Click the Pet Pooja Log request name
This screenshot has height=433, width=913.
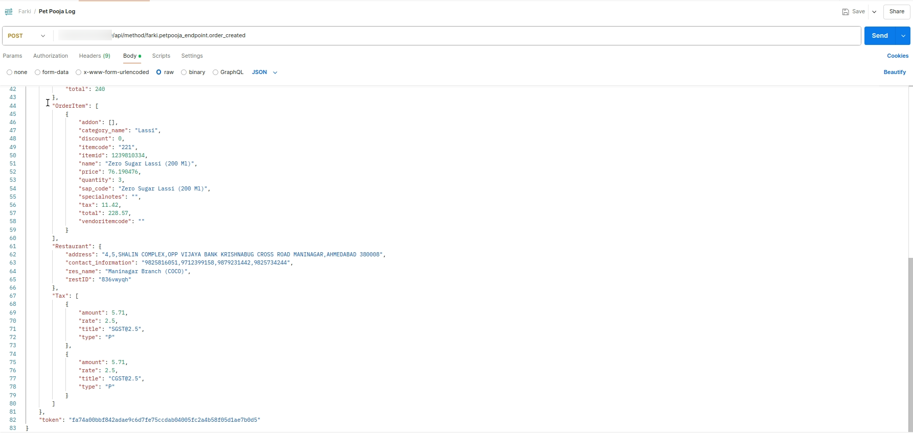pyautogui.click(x=57, y=12)
